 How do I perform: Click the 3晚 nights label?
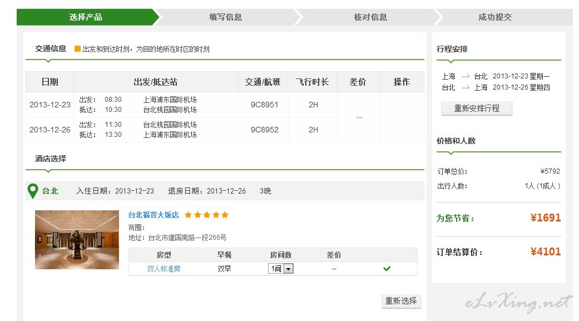pos(265,191)
